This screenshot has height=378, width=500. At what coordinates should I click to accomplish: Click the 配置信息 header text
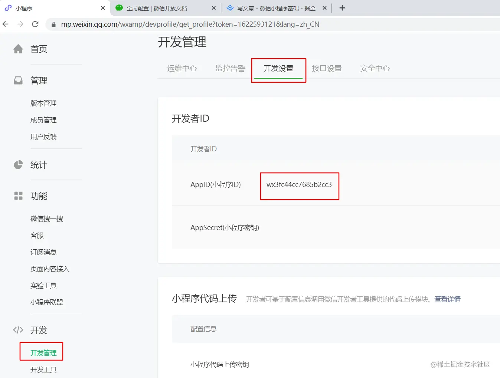[203, 329]
